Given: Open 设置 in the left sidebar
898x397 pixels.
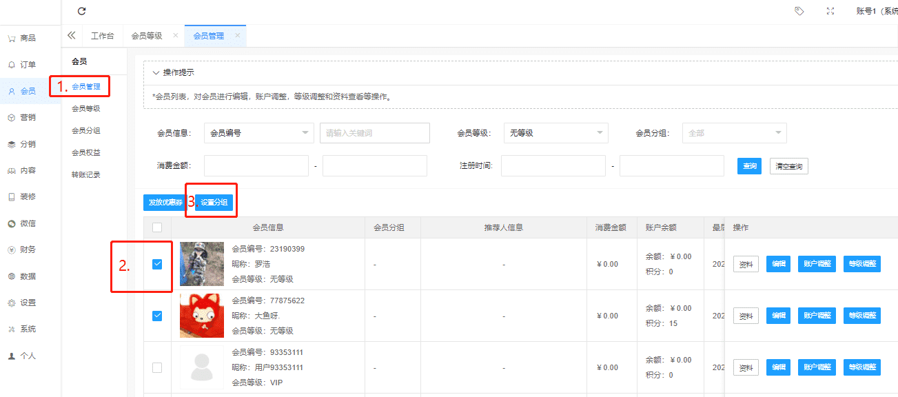Looking at the screenshot, I should tap(28, 303).
